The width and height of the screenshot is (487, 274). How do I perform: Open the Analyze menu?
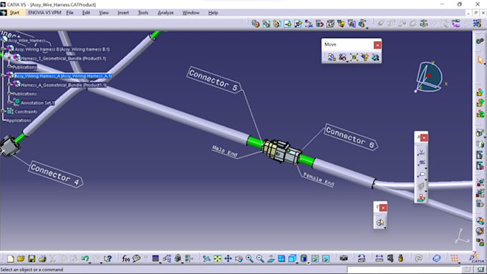(165, 13)
